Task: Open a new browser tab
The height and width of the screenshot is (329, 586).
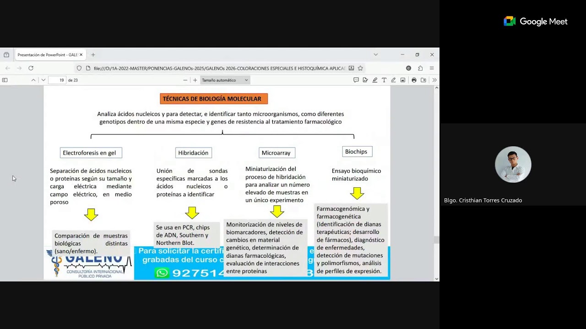Action: [x=93, y=55]
